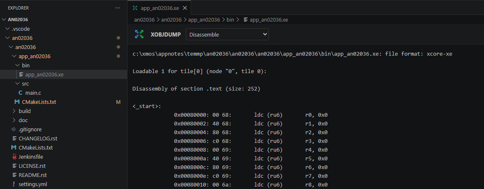Click the bin breadcrumb segment
Viewport: 484px width, 189px height.
coord(230,20)
